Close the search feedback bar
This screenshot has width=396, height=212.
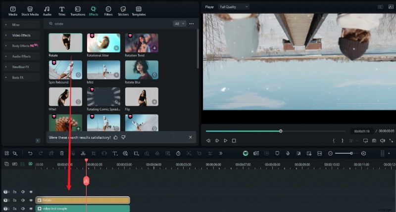tap(191, 137)
